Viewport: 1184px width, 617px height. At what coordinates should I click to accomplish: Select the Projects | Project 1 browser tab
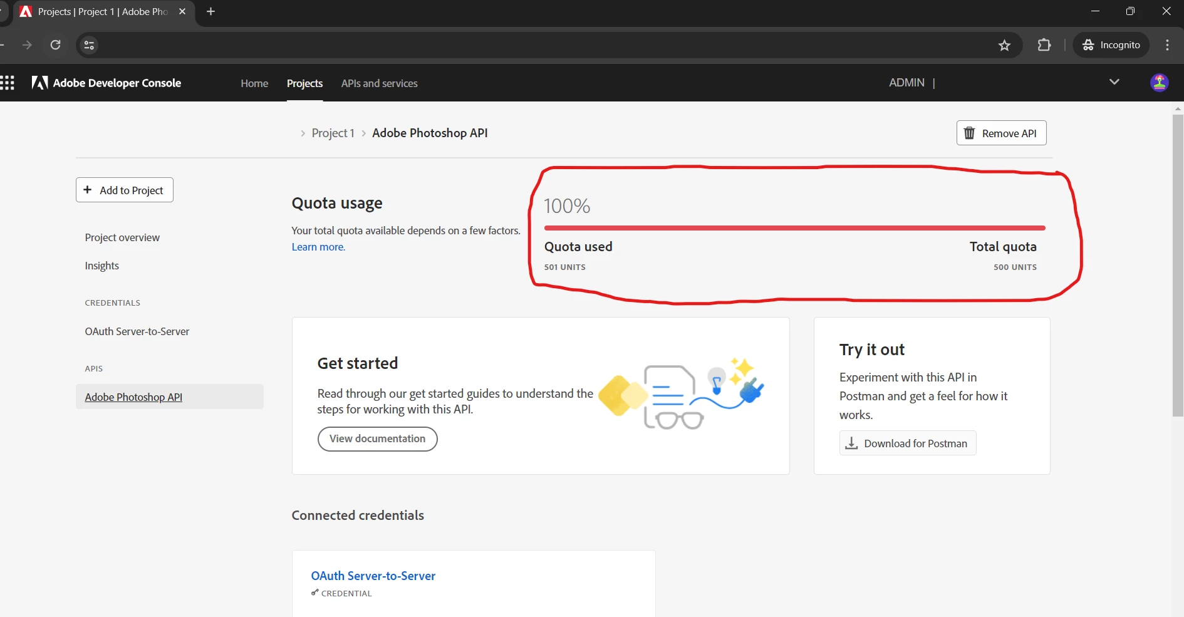point(103,12)
